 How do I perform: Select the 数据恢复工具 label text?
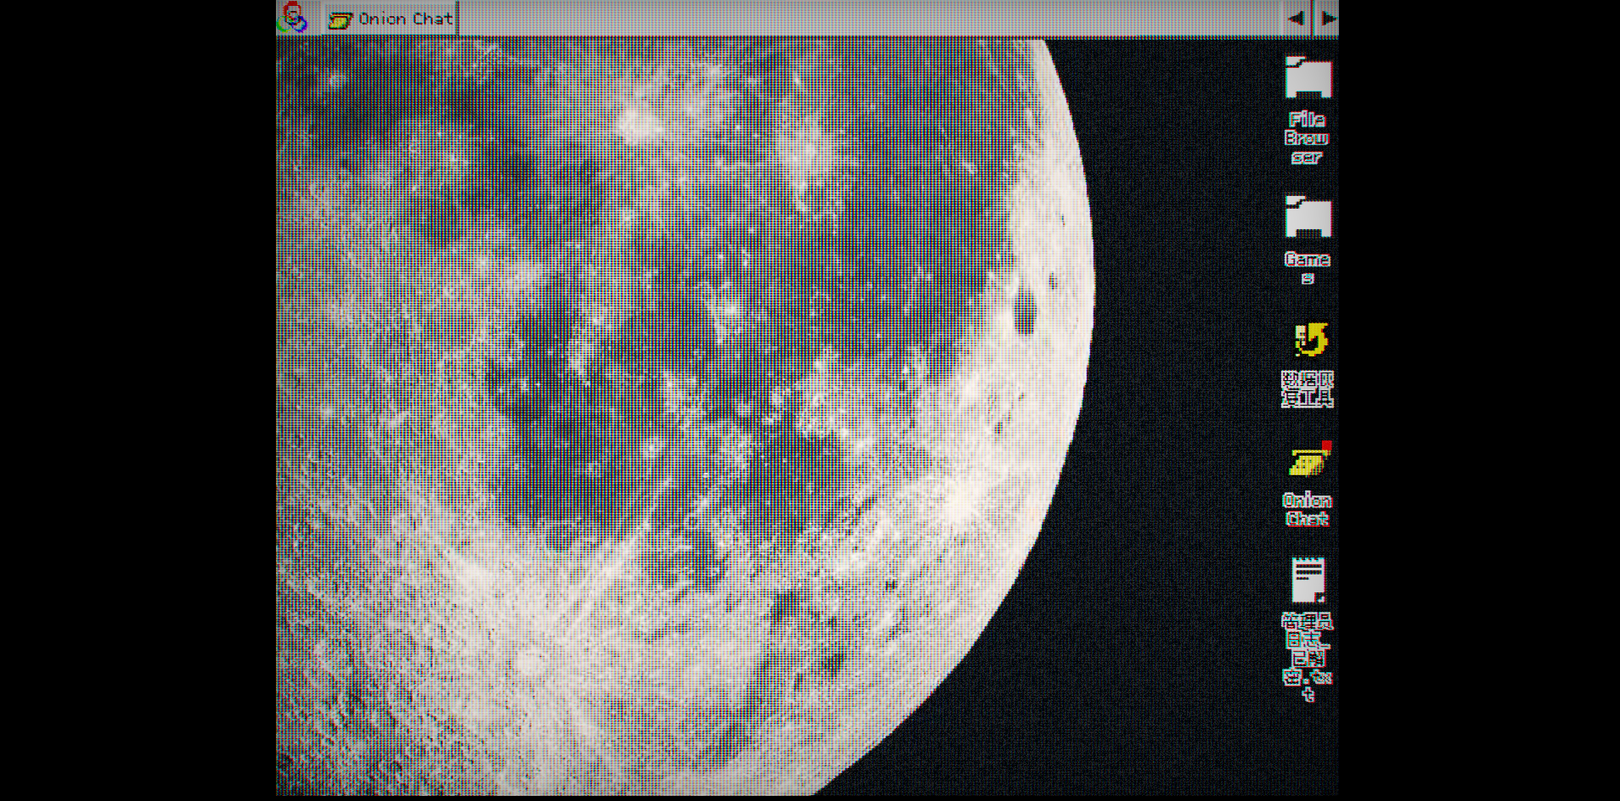[x=1308, y=389]
